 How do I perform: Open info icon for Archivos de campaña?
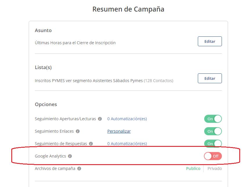click(79, 169)
